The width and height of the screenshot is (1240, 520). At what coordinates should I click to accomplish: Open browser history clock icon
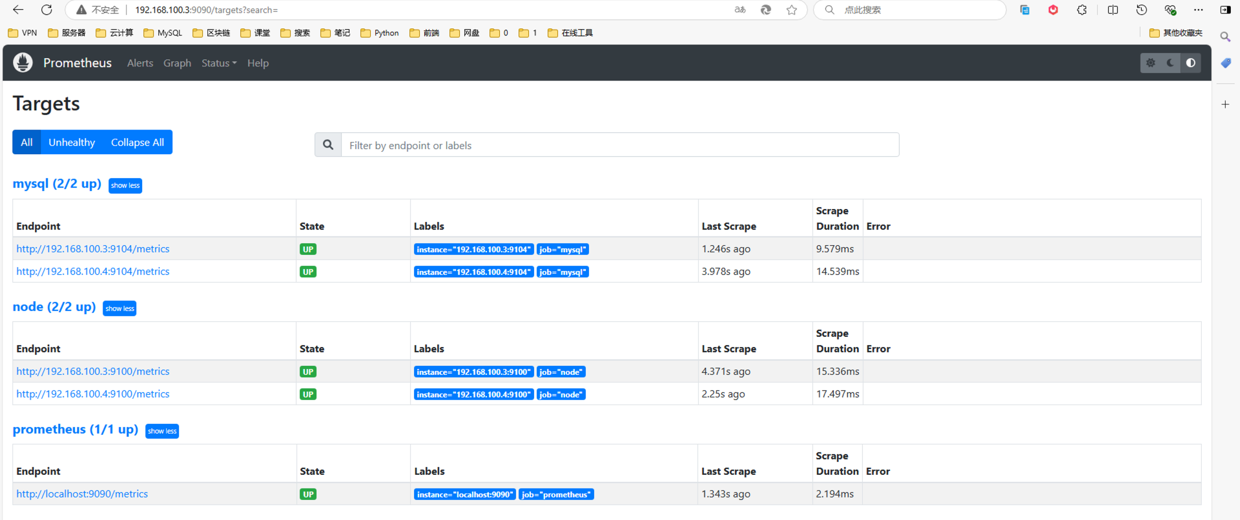pos(1142,10)
